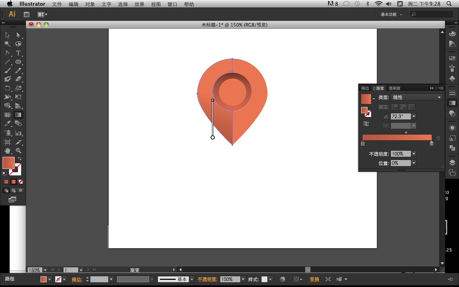Swap fill and stroke arrows

tap(20, 159)
